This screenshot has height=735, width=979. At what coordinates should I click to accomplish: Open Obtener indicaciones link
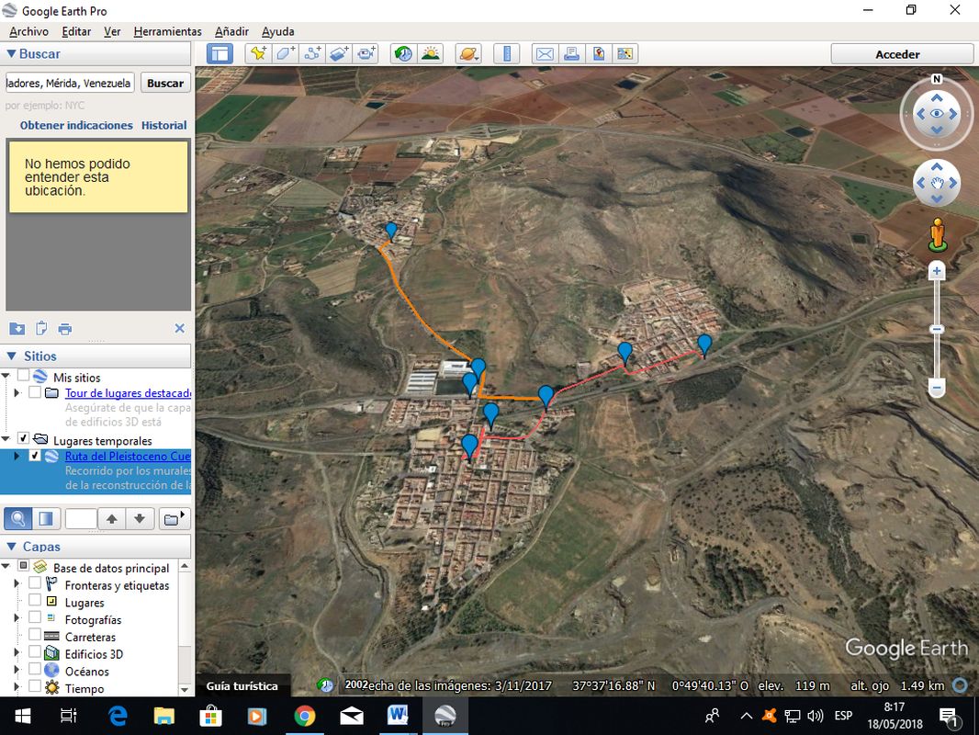coord(76,125)
